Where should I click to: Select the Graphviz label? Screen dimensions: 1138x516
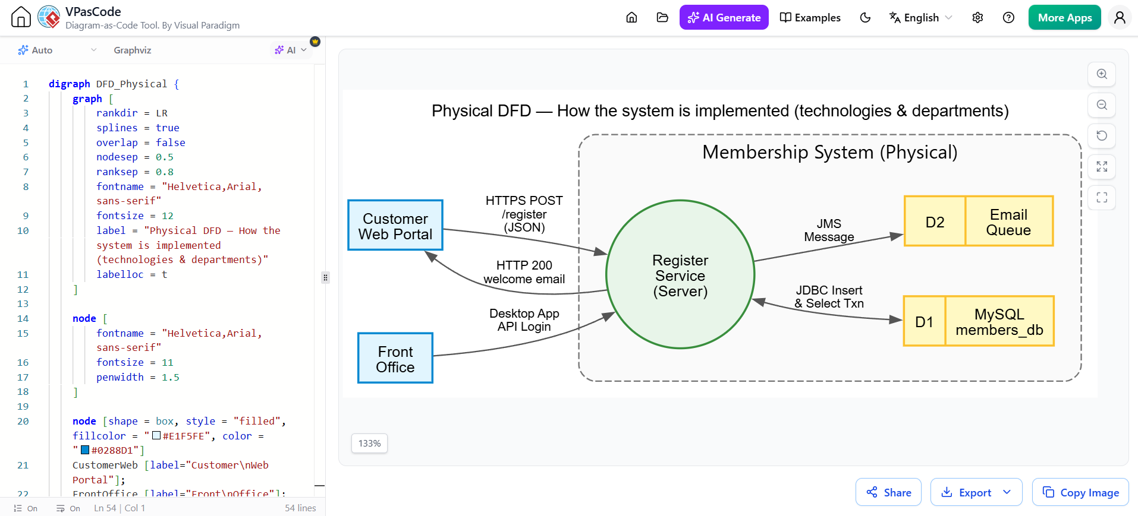[x=133, y=50]
